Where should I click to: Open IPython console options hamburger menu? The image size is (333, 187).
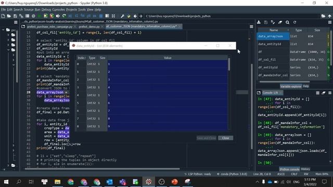click(329, 92)
